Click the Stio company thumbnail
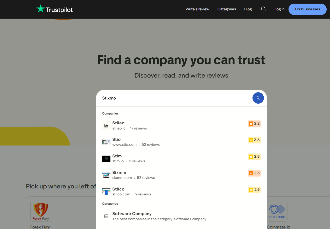Screen dimensions: 330x229 point(106,142)
